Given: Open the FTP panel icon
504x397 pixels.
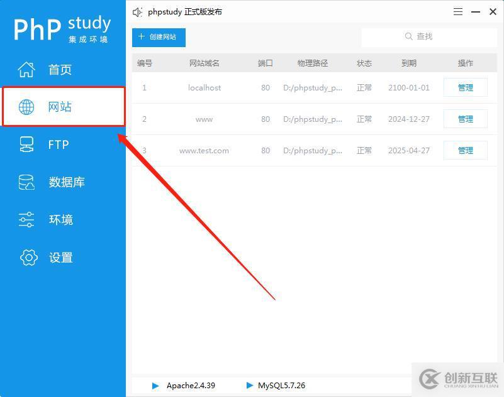Looking at the screenshot, I should tap(26, 144).
